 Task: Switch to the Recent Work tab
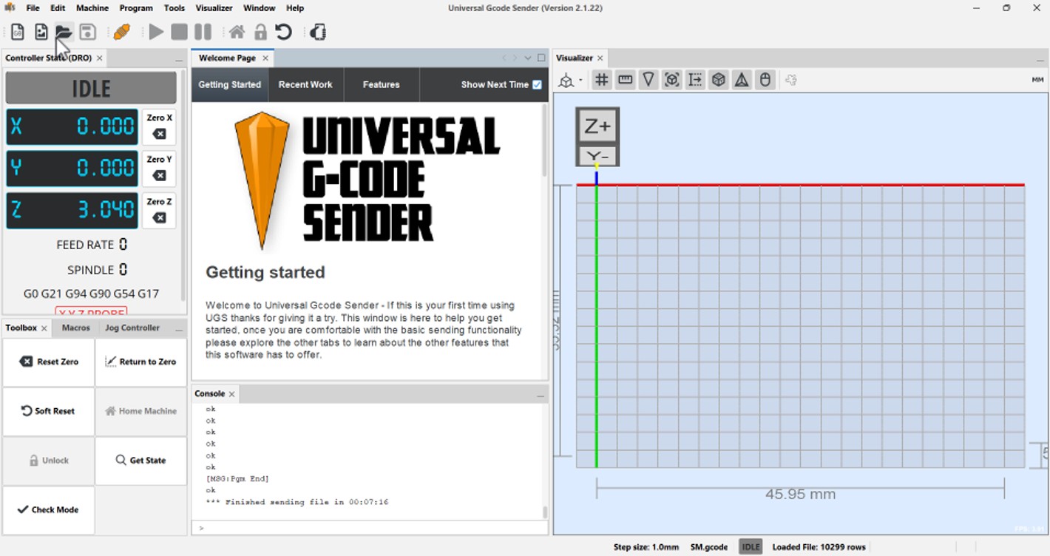pyautogui.click(x=305, y=84)
